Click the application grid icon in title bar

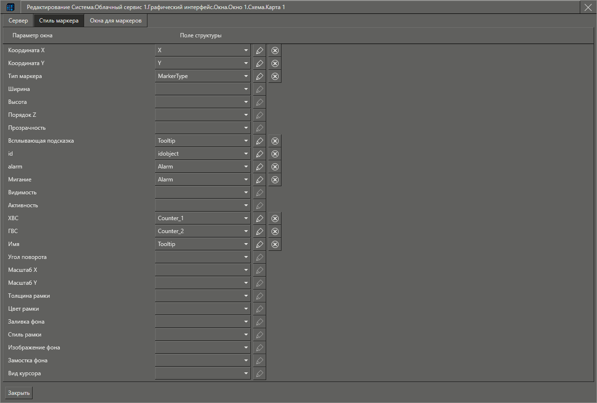11,7
